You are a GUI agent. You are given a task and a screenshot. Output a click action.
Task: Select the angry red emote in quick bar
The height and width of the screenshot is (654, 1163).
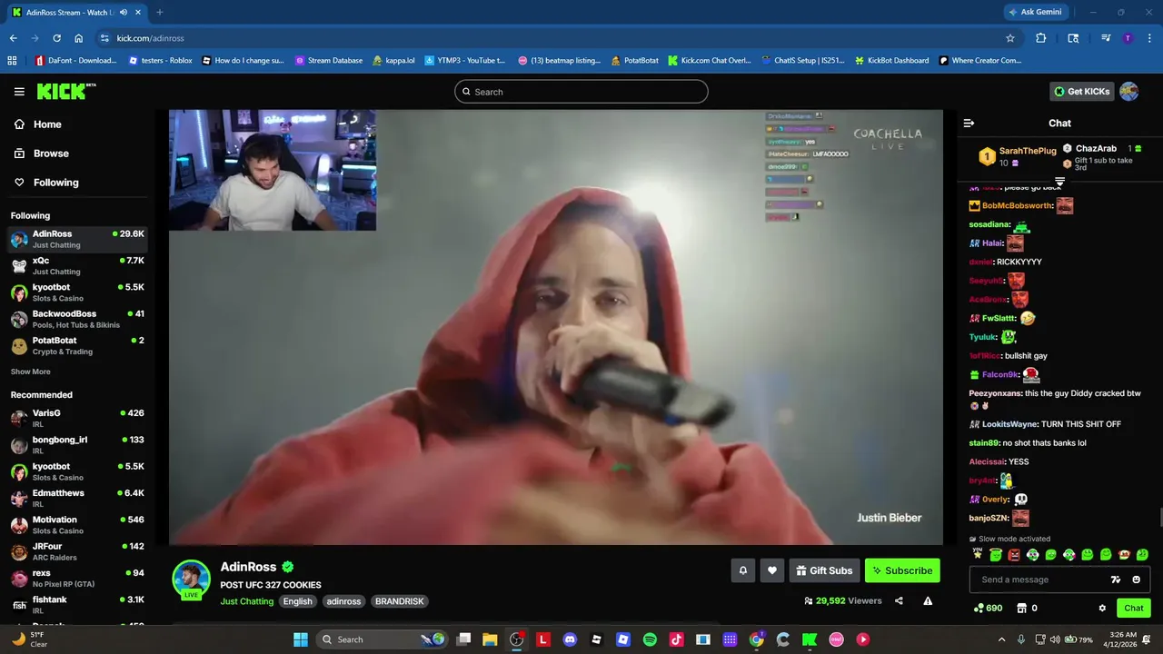coord(1014,555)
